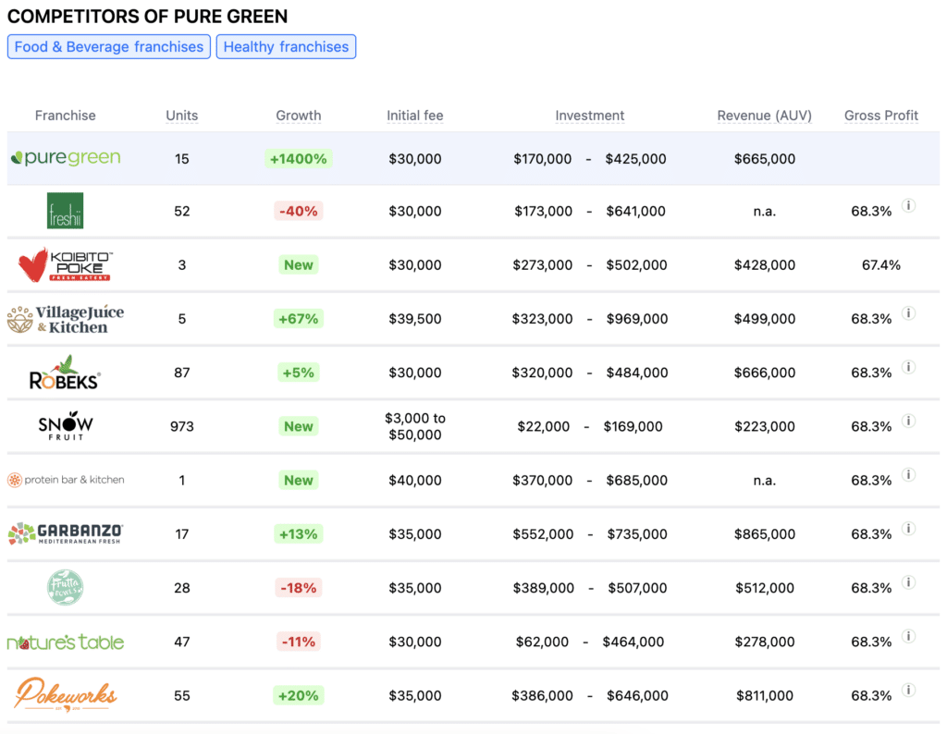Click info icon in Snow Fruit row
This screenshot has height=734, width=947.
908,420
